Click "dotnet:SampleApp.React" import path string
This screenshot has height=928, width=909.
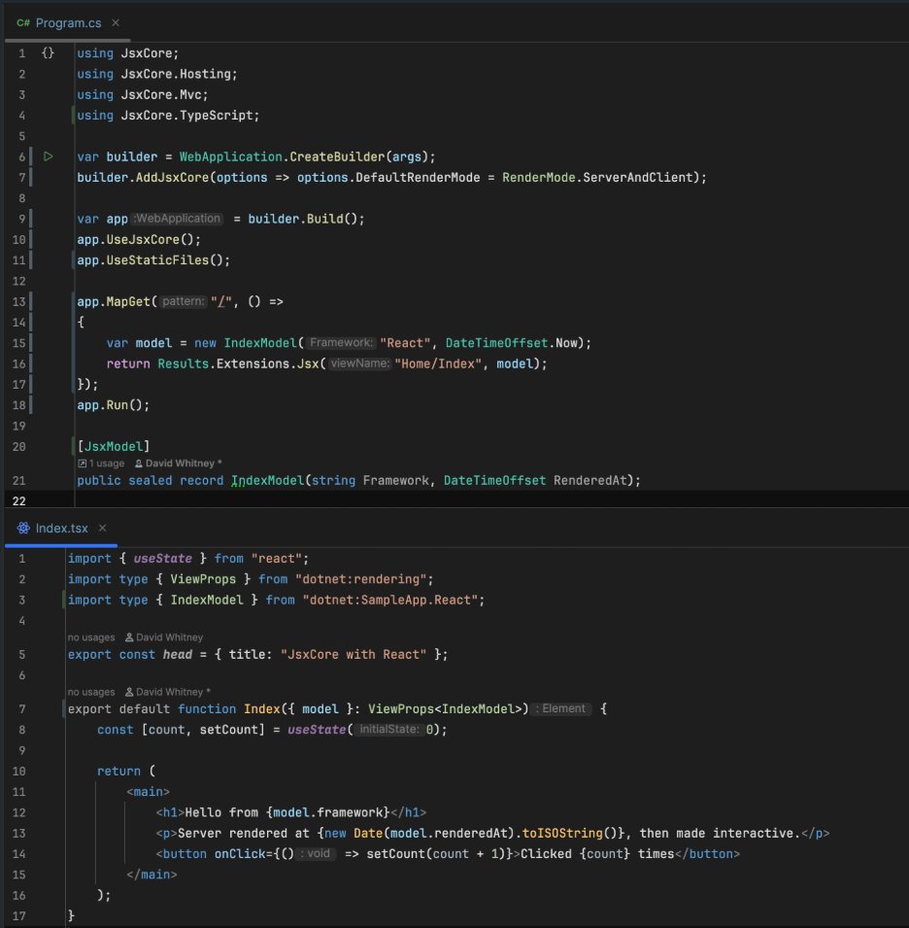[x=392, y=601]
